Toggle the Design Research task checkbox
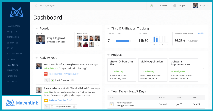Viewport: 213px width, 111px height. coord(112,104)
